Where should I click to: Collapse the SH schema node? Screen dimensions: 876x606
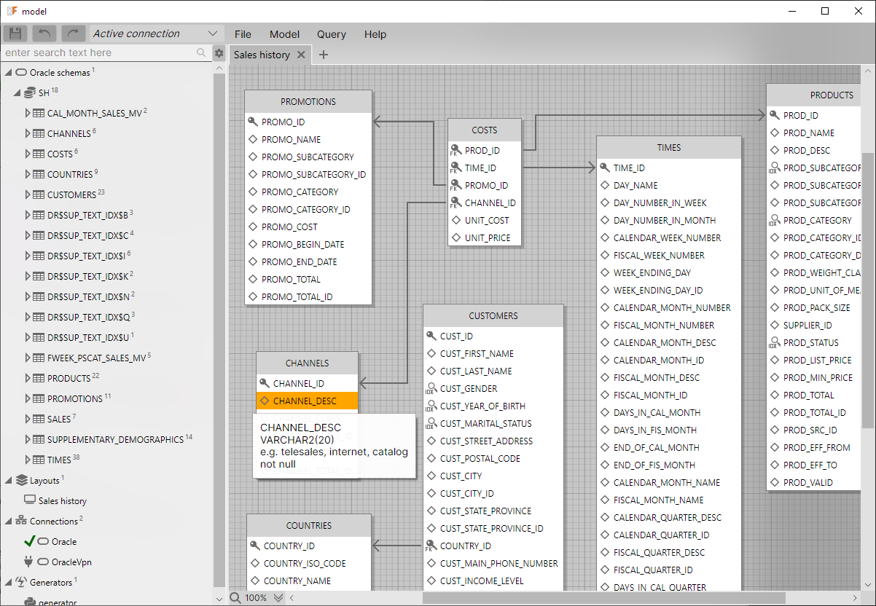pyautogui.click(x=17, y=93)
